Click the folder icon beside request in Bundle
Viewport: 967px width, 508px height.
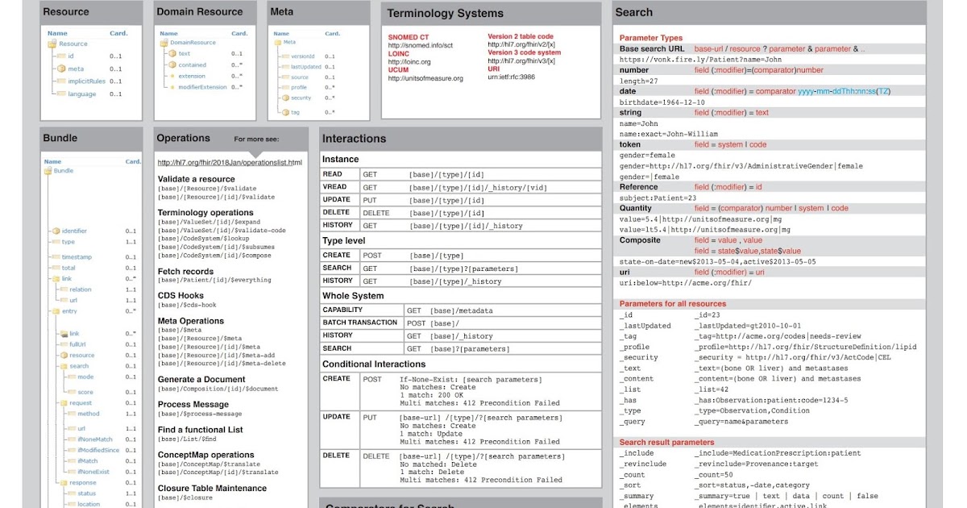coord(64,403)
